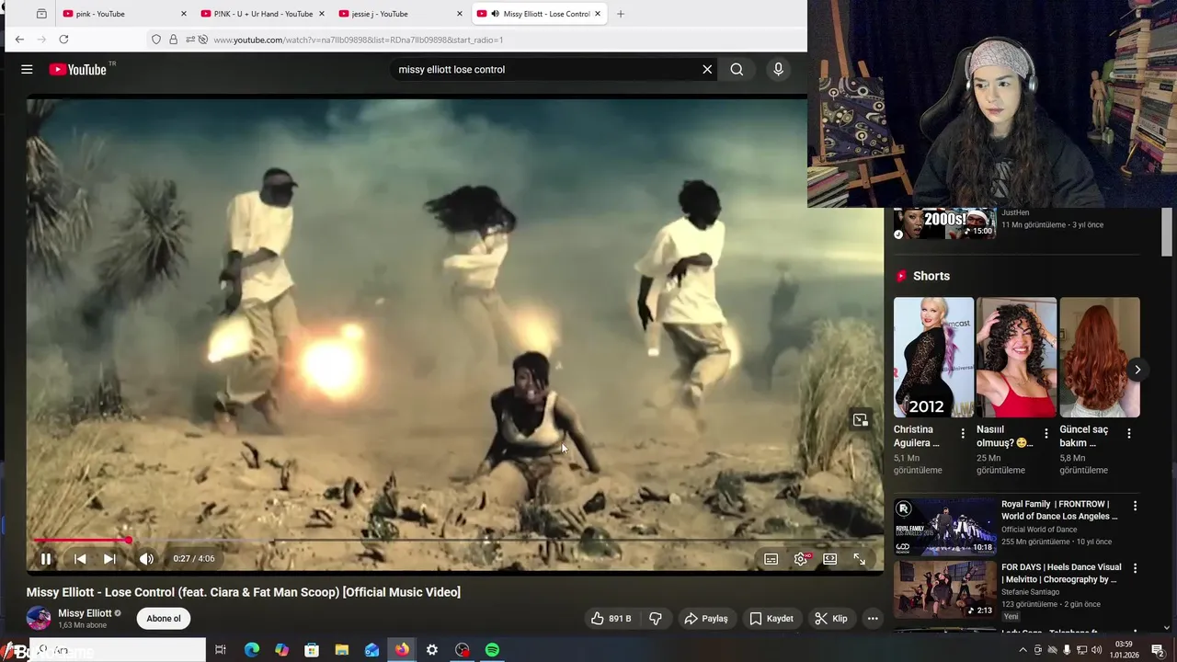Click the Official World of Dance channel name

pos(1039,530)
